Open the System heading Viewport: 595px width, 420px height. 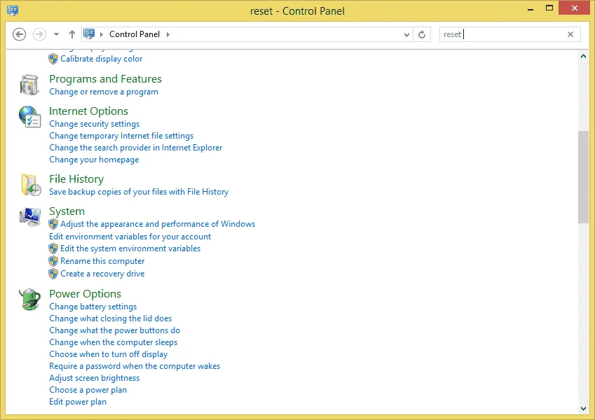(67, 211)
